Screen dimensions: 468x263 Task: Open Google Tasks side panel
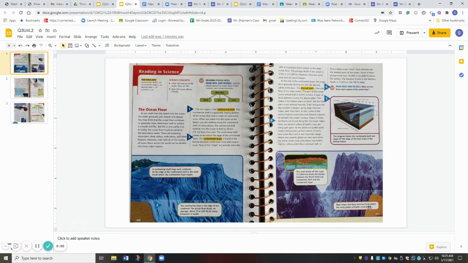(x=461, y=75)
